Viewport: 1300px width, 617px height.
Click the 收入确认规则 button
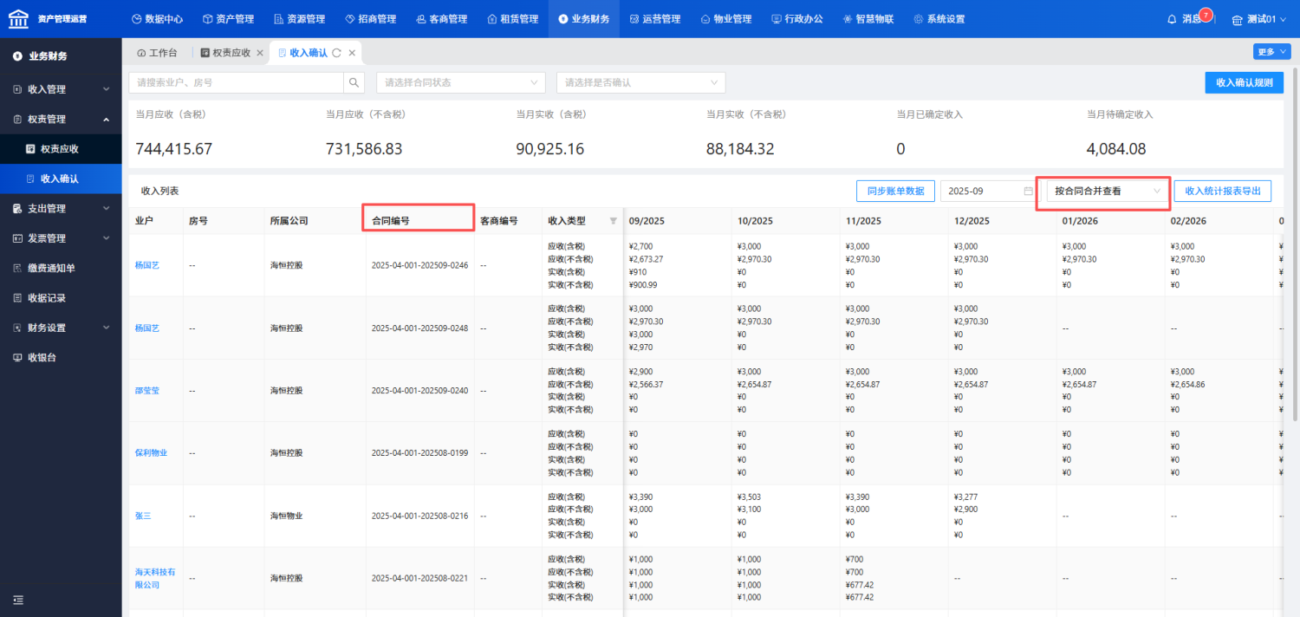pos(1245,82)
